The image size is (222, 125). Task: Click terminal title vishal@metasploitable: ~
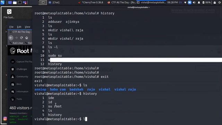coord(138,7)
